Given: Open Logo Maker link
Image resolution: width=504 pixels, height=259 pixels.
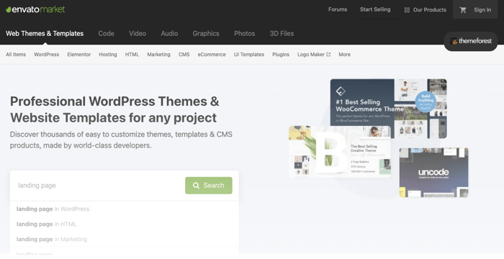Looking at the screenshot, I should click(x=314, y=55).
